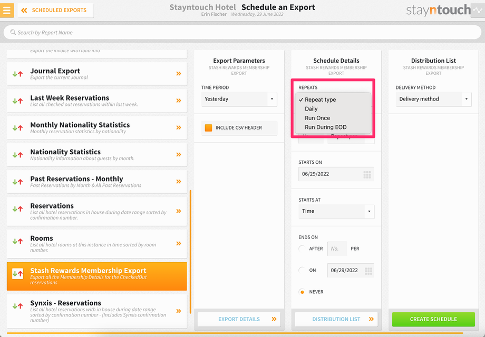The image size is (485, 337).
Task: Select Monthly Nationality Statistics title
Action: (80, 125)
